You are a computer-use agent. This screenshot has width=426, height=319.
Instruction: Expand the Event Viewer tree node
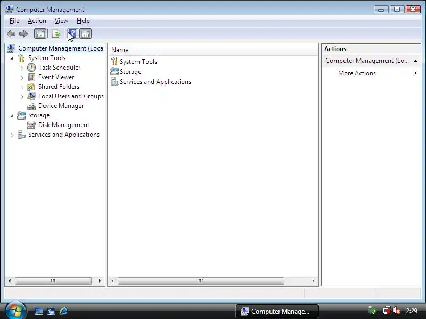click(x=22, y=78)
